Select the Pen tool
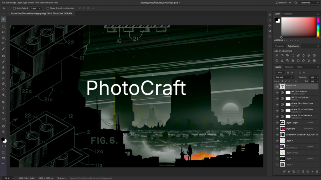 3,102
